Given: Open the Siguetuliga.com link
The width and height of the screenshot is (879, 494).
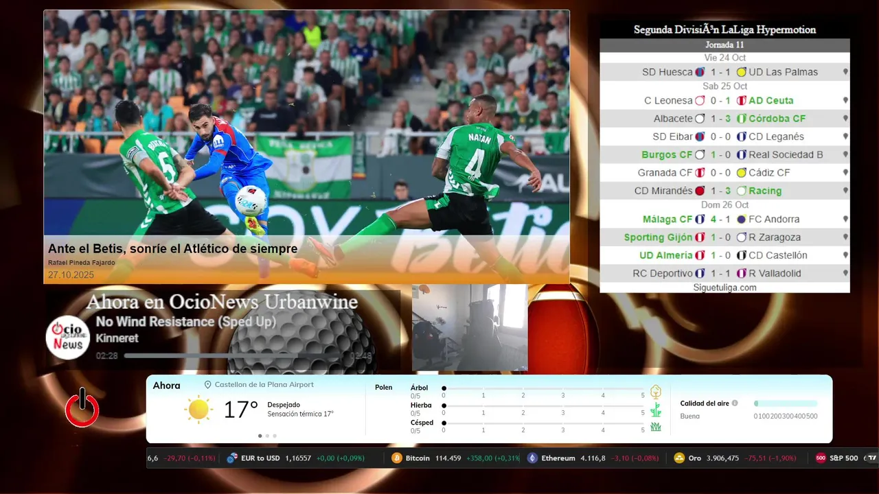Looking at the screenshot, I should coord(724,287).
